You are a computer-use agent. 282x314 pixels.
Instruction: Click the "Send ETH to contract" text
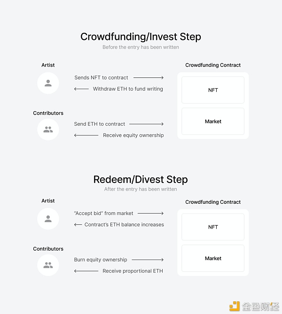pyautogui.click(x=100, y=124)
